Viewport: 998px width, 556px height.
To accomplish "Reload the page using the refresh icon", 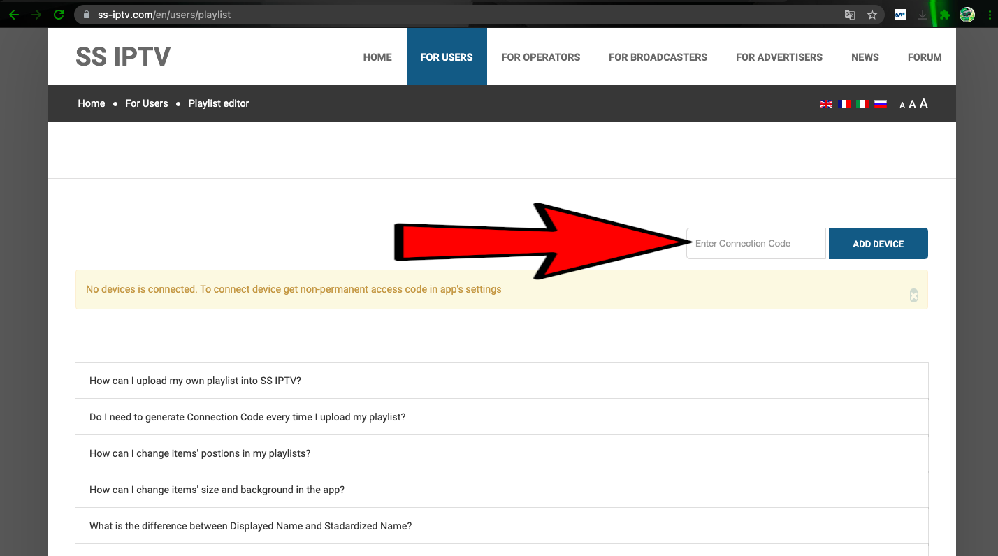I will [59, 15].
